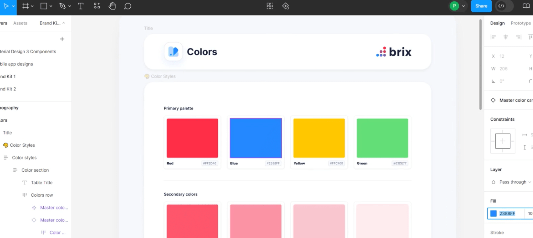Select the Colors row layer
533x238 pixels.
(x=42, y=195)
